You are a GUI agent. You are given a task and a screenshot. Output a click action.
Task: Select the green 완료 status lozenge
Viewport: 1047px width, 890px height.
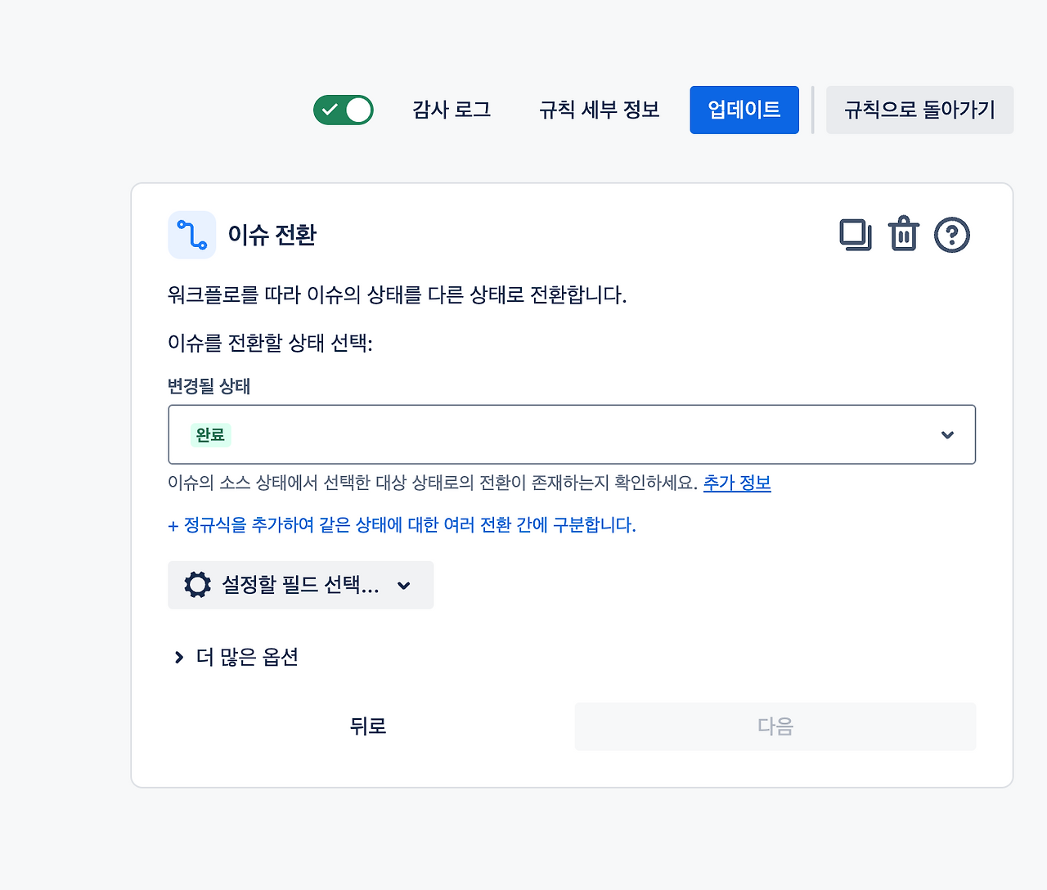[210, 434]
